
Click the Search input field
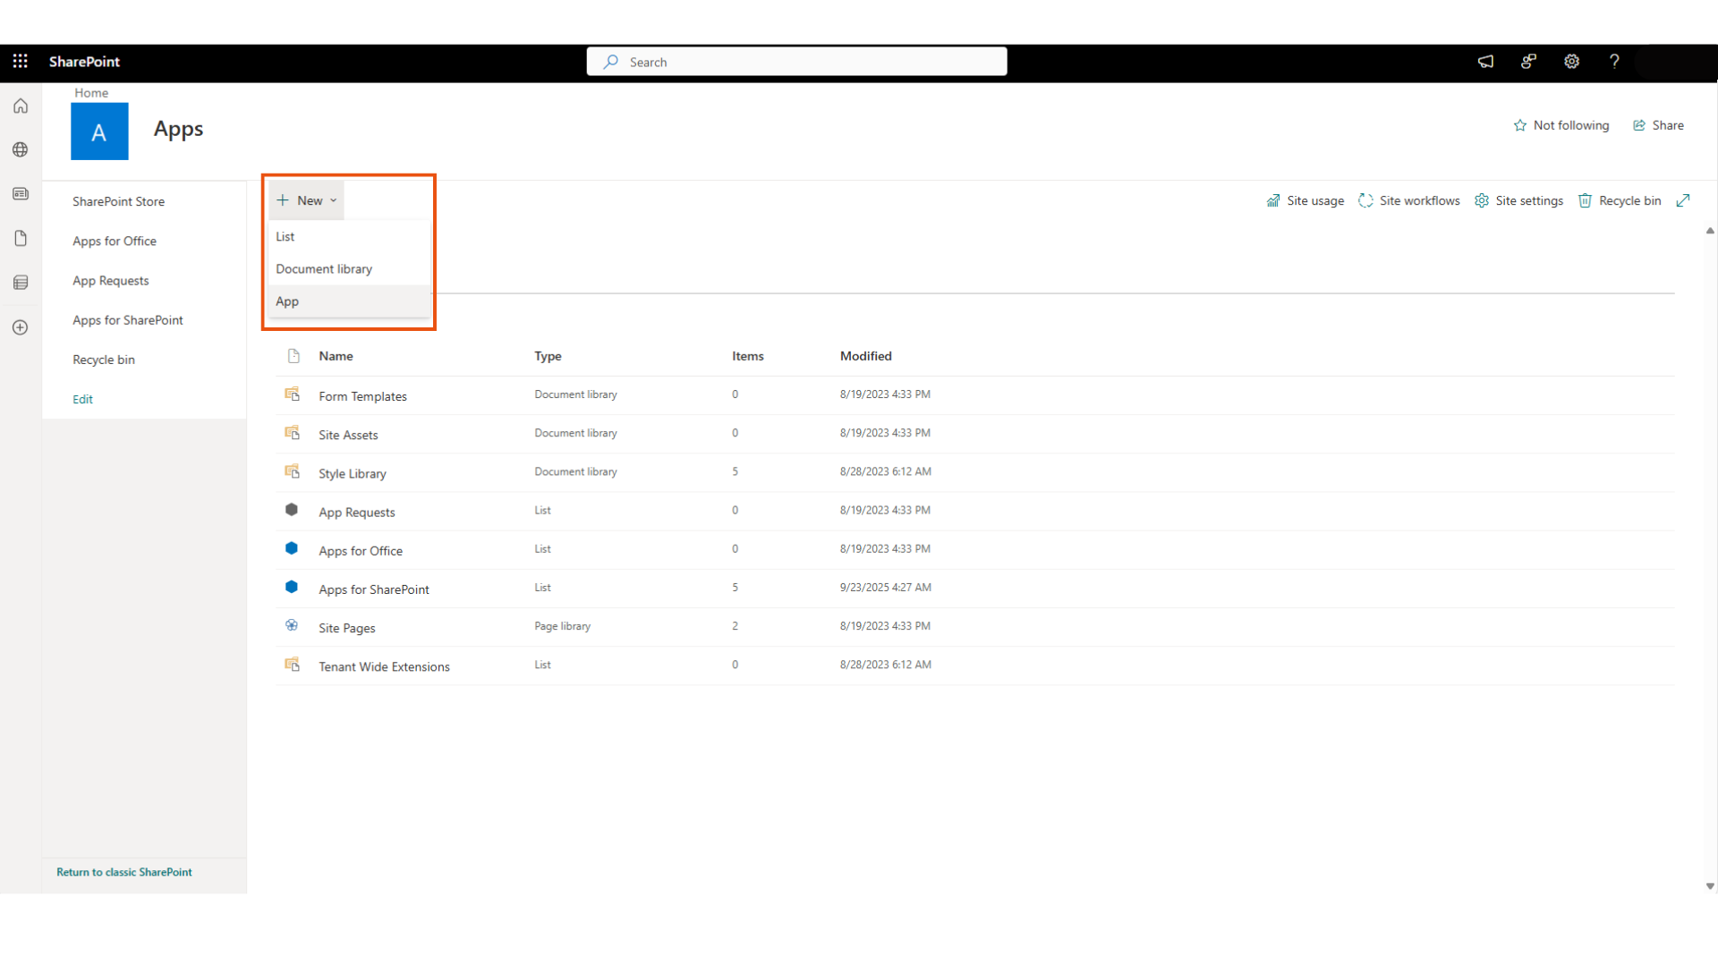(796, 62)
